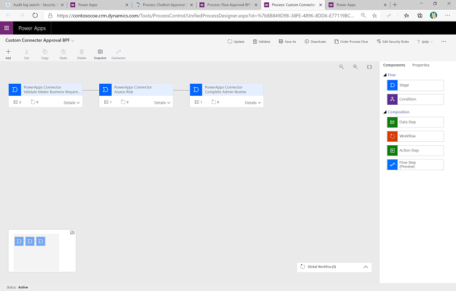Viewport: 456px width, 291px height.
Task: Select the Connector tool
Action: click(x=119, y=54)
